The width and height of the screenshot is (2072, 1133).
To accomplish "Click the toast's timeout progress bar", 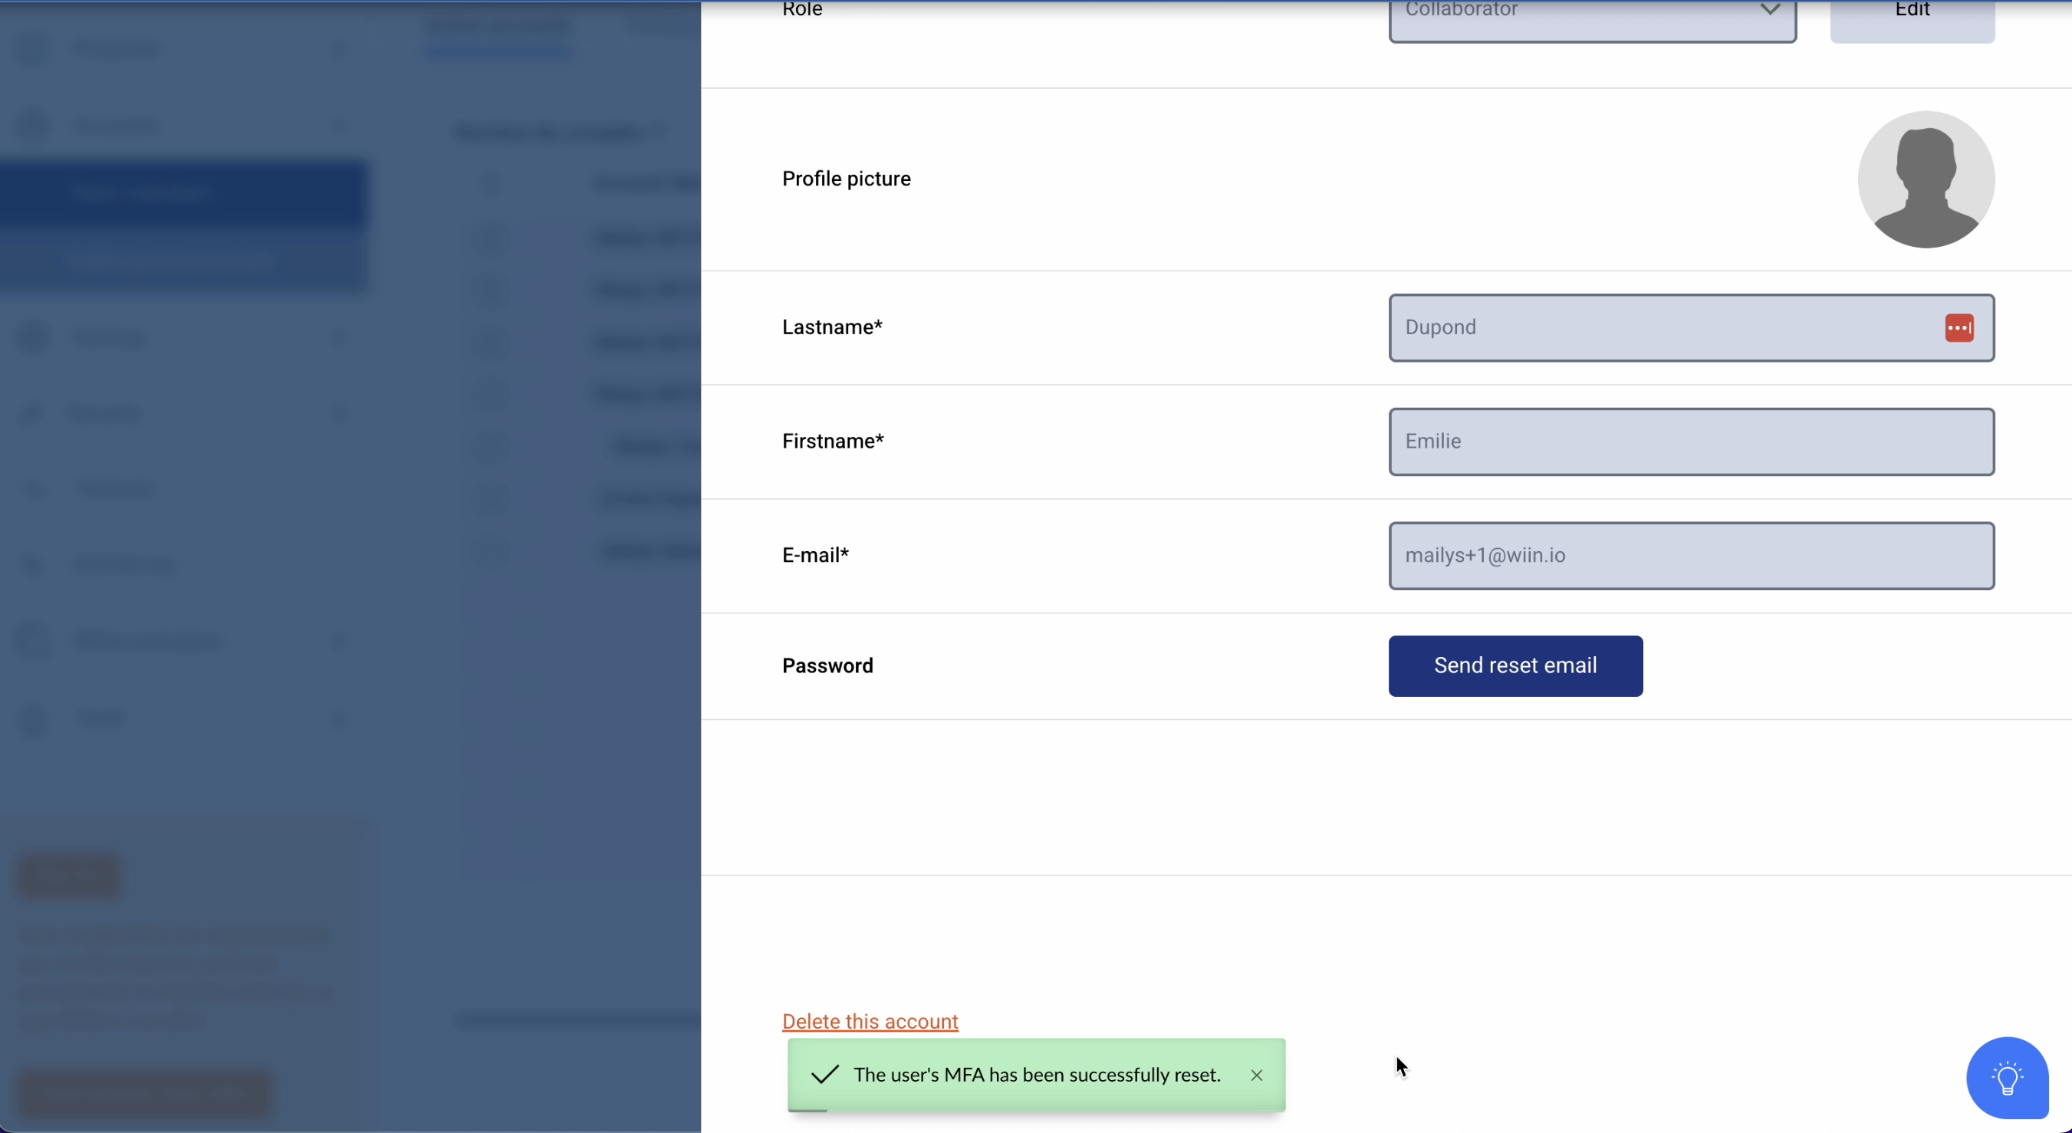I will (807, 1111).
